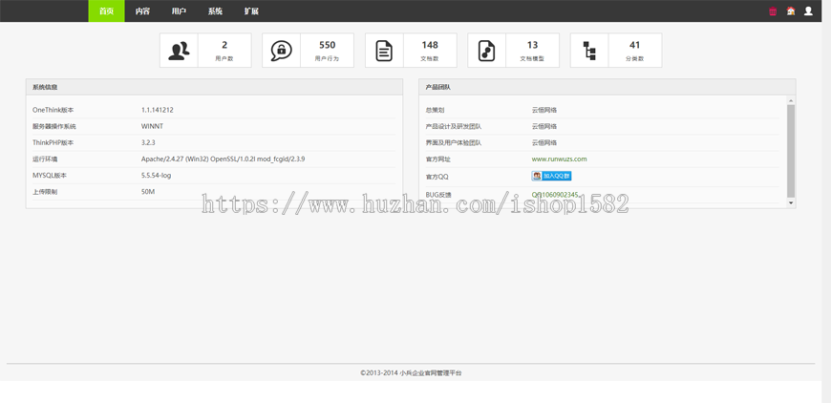Click the 官方QQ label
Screen dimensions: 831x403
click(x=437, y=177)
